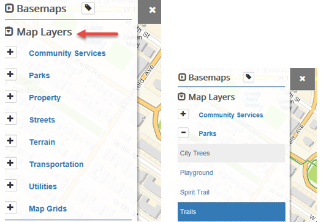Open Community Services link in left panel

click(67, 53)
